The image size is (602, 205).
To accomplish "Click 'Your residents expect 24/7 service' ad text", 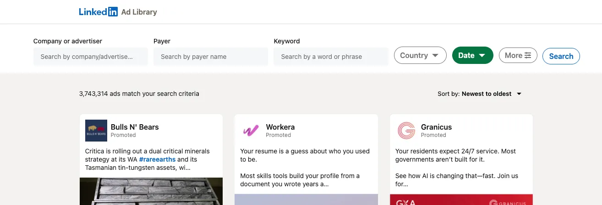I will click(455, 155).
